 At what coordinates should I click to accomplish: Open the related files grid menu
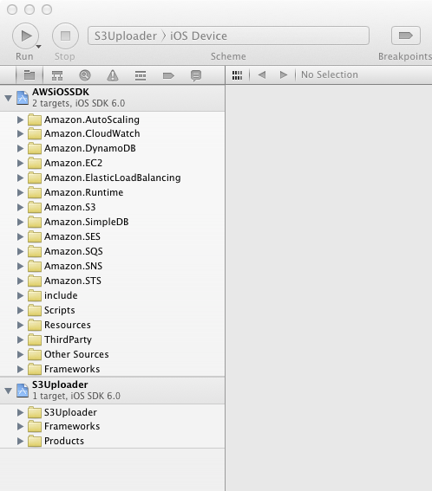pyautogui.click(x=237, y=74)
